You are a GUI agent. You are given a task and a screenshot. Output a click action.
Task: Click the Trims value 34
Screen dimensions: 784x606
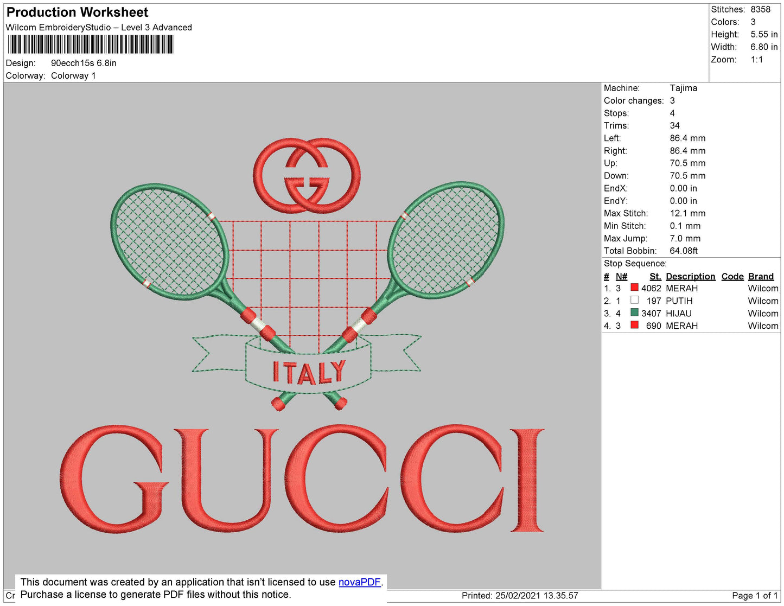[675, 125]
